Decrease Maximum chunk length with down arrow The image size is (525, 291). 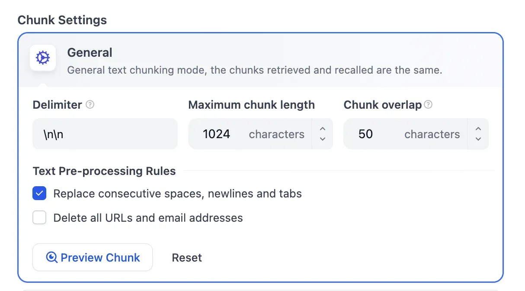point(323,139)
